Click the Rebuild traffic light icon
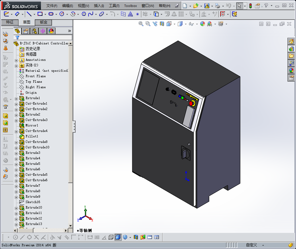The height and width of the screenshot is (249, 296). pyautogui.click(x=250, y=6)
